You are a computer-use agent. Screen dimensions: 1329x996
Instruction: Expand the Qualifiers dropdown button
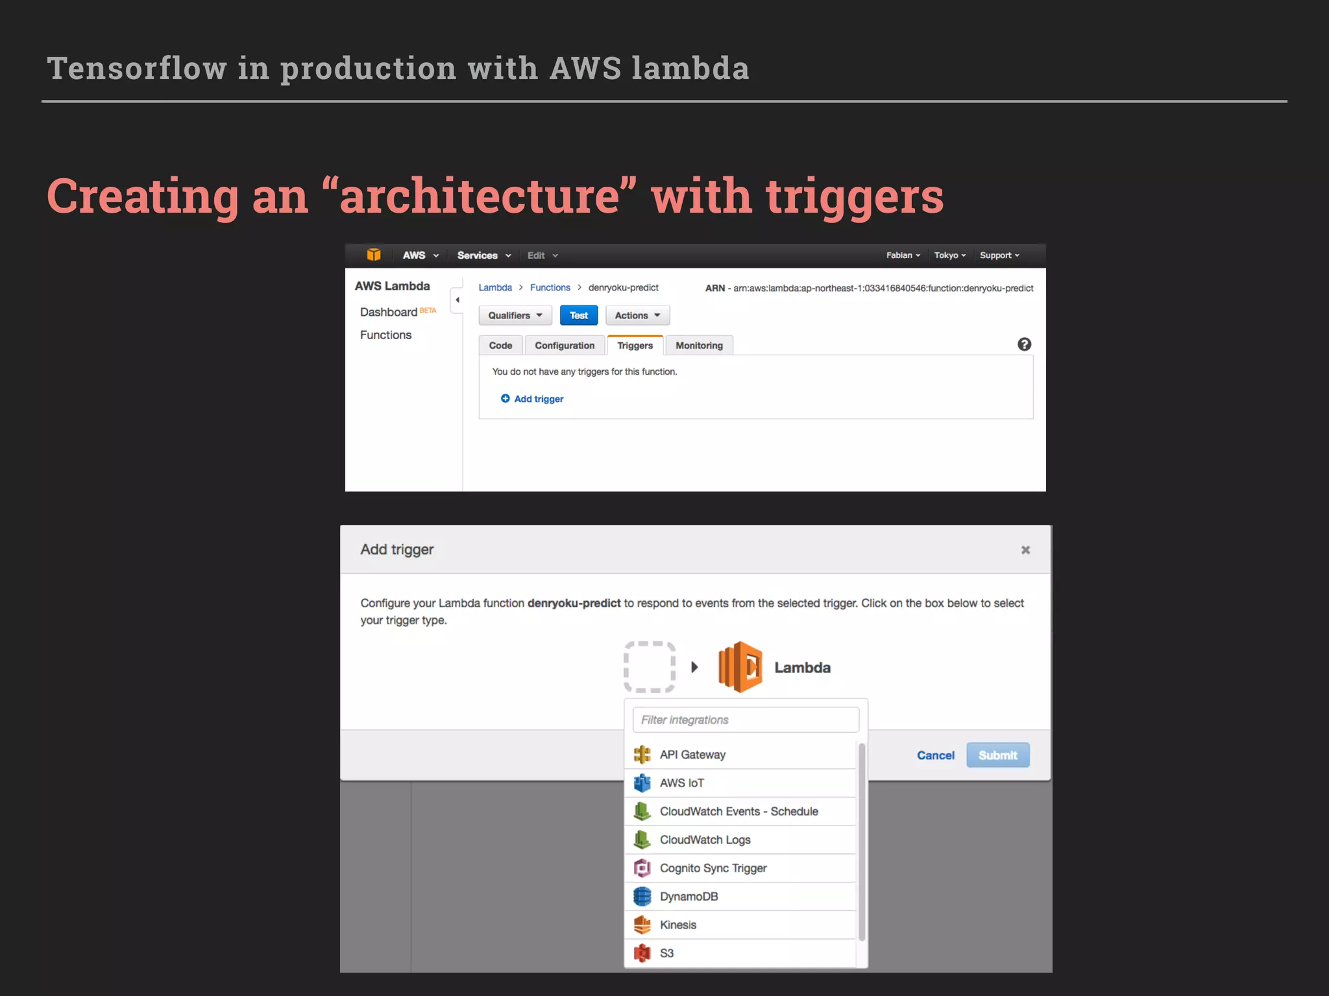(x=515, y=315)
